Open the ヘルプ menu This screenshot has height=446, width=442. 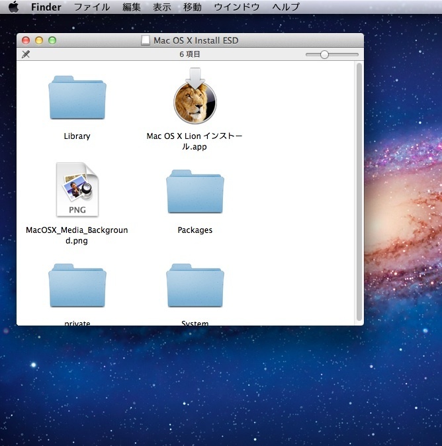[286, 7]
